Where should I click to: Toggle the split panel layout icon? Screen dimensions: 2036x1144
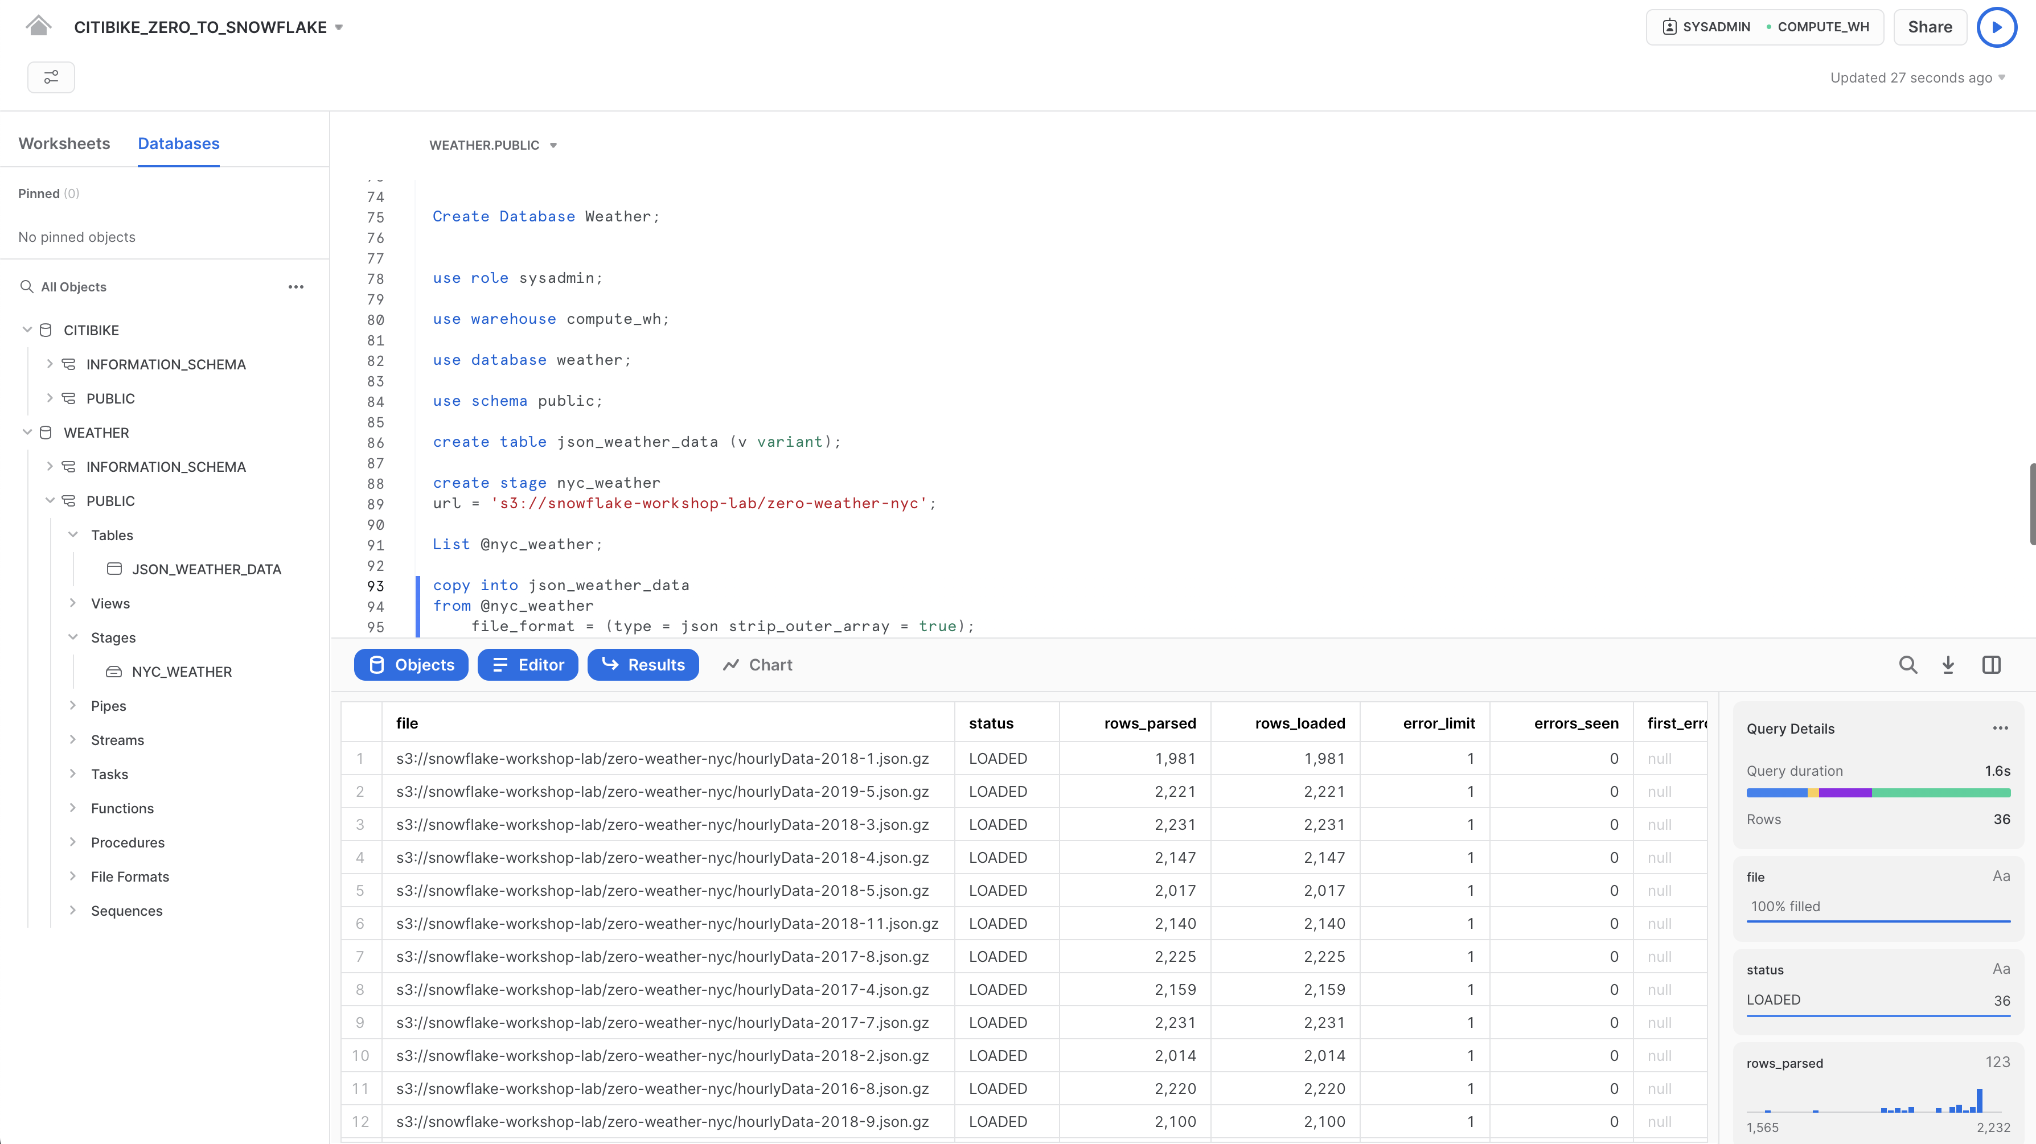[x=1991, y=665]
